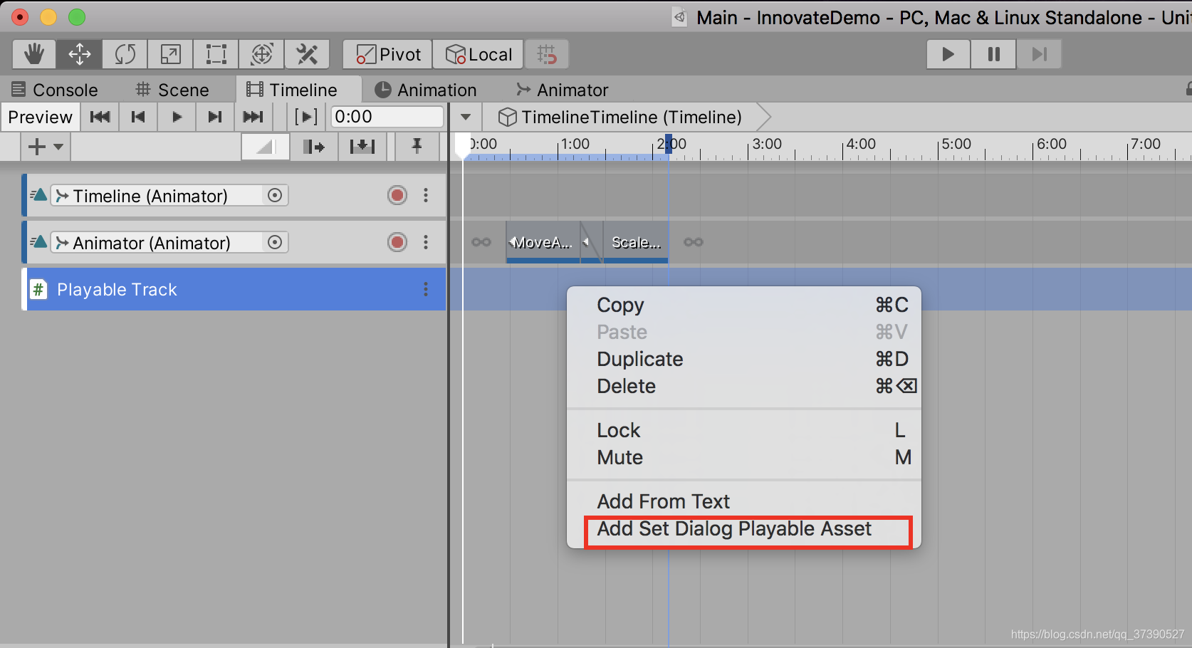This screenshot has width=1192, height=648.
Task: Play the Timeline
Action: pos(177,117)
